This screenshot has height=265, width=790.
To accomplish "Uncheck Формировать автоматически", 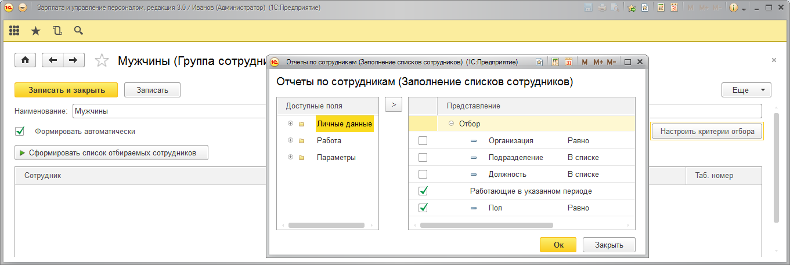I will [x=20, y=131].
